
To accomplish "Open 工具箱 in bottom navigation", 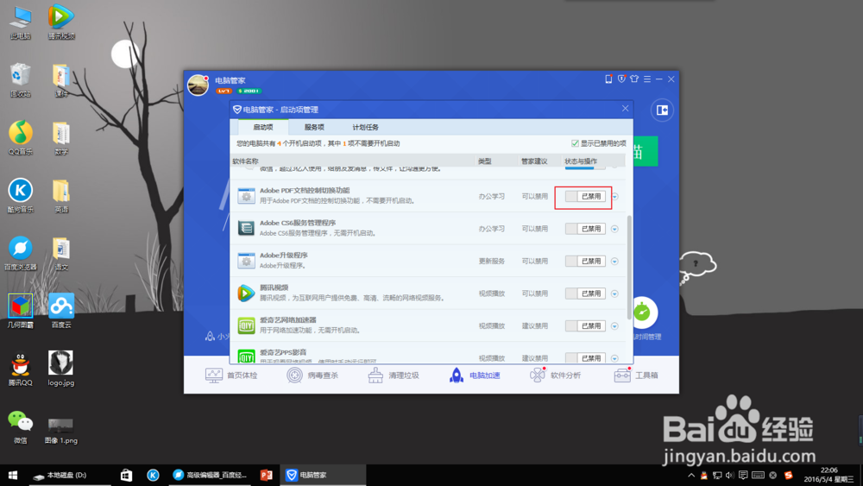I will (x=636, y=376).
